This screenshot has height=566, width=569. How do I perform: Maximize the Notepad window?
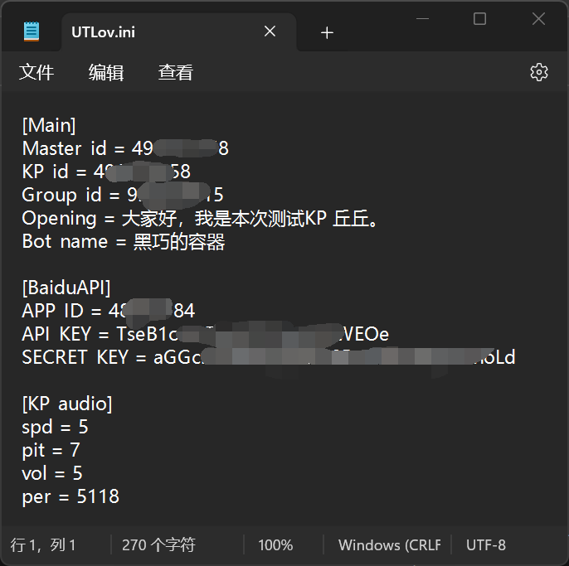point(479,19)
